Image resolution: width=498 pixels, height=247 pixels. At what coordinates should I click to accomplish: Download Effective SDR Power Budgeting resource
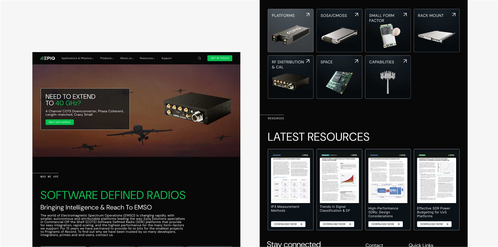(x=434, y=224)
